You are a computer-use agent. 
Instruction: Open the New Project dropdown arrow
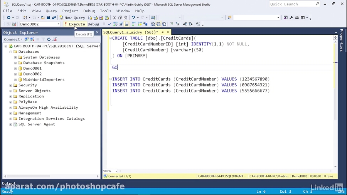(x=29, y=18)
